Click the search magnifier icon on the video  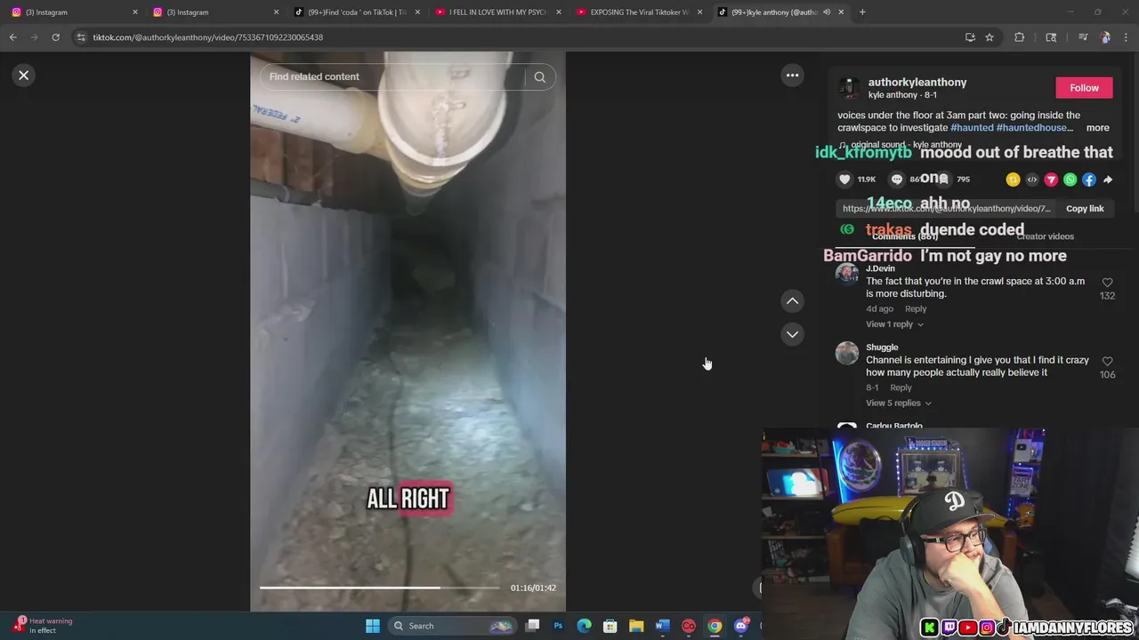540,77
